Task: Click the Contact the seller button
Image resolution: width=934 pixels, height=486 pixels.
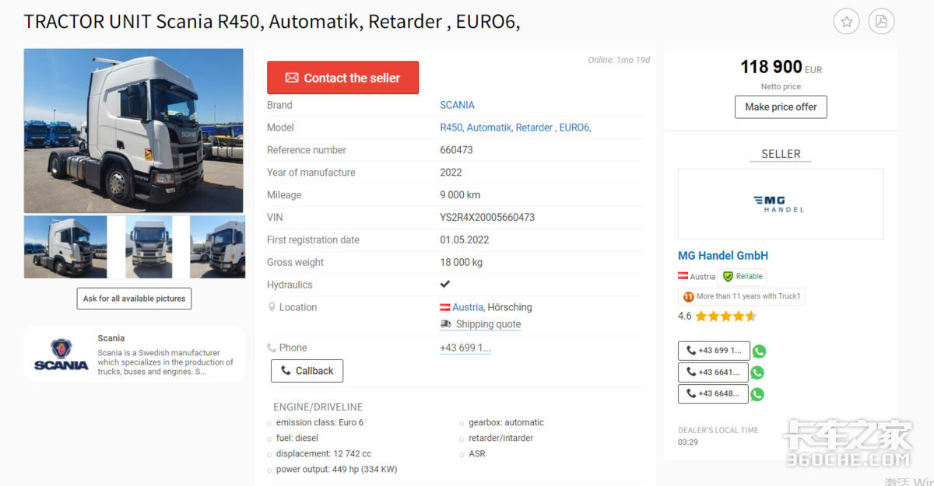Action: (x=342, y=78)
